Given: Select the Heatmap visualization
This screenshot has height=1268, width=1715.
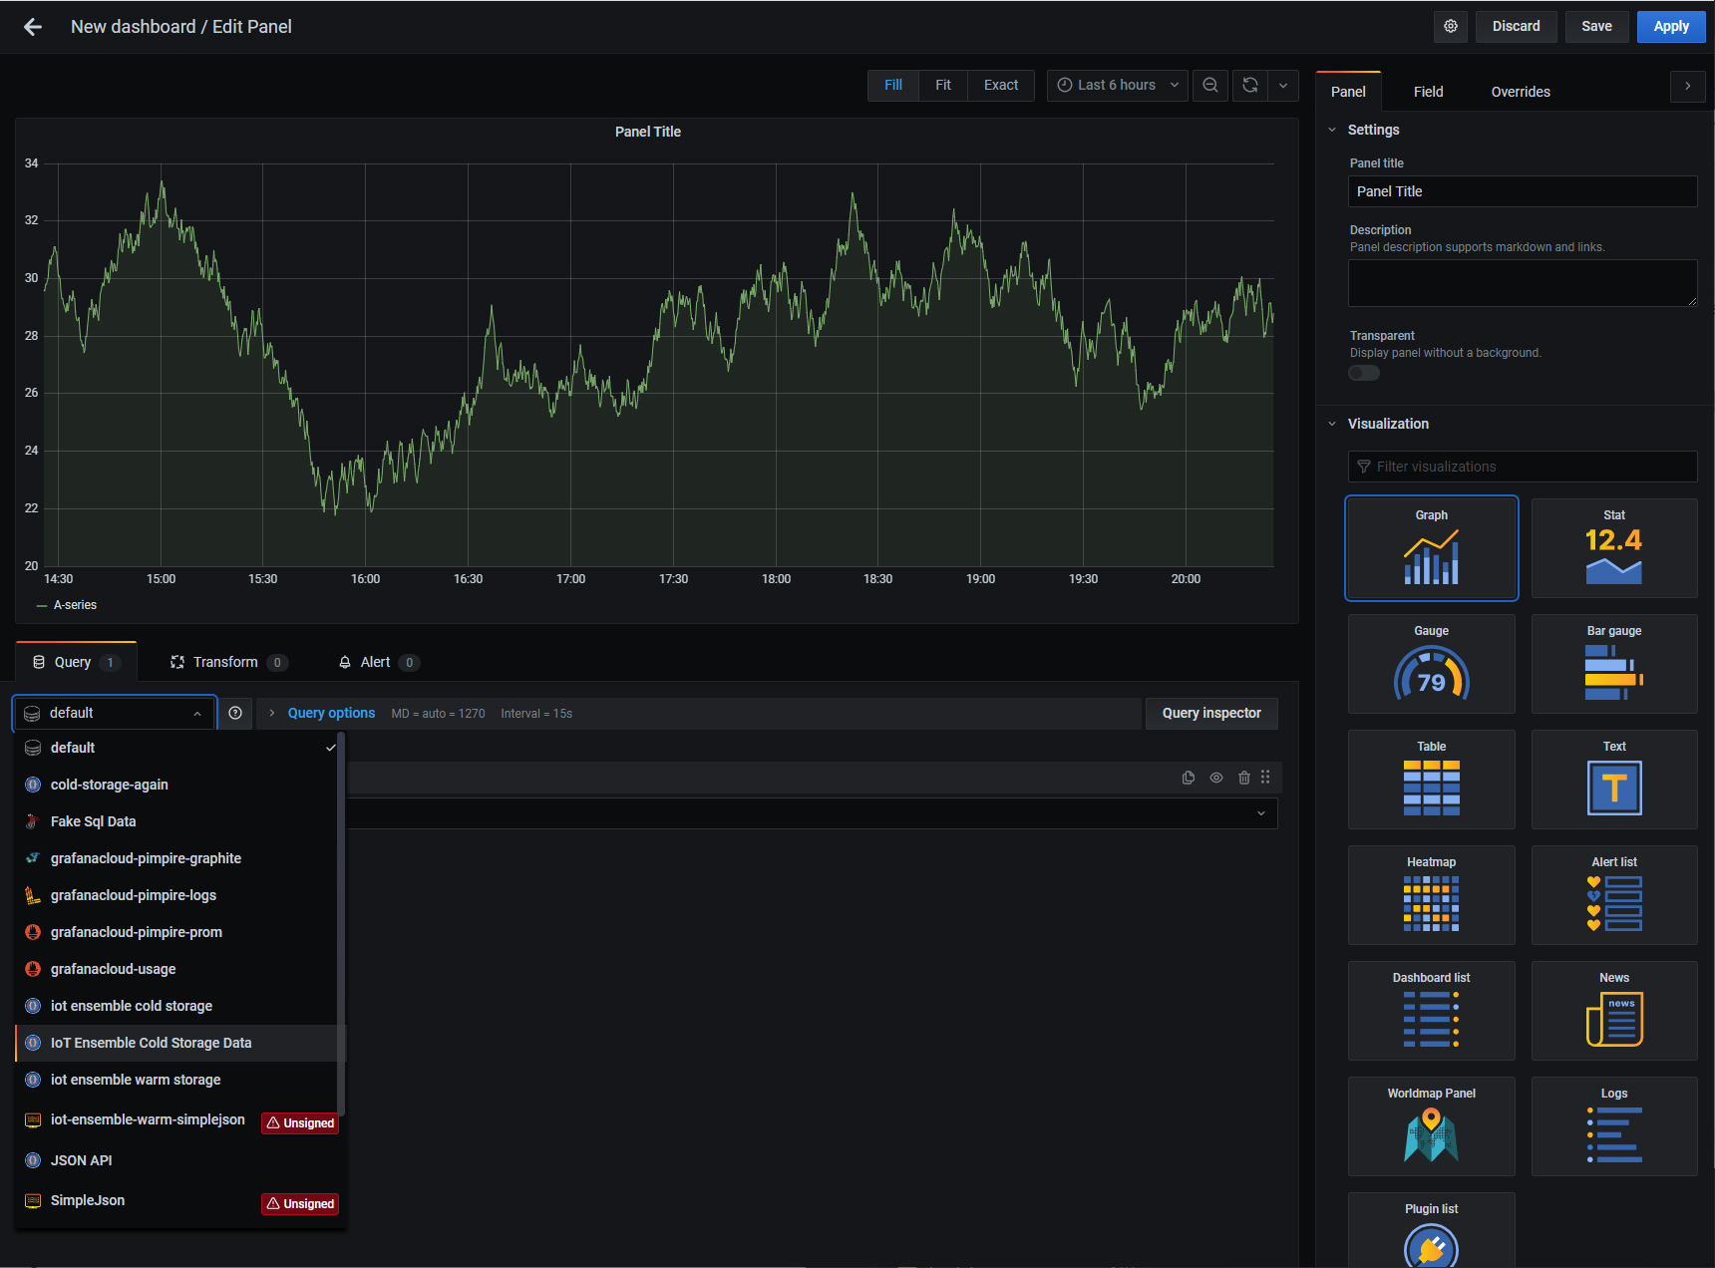Looking at the screenshot, I should pos(1432,895).
